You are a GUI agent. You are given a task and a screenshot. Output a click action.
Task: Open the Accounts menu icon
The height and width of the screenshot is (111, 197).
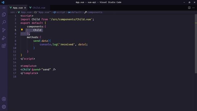click(4, 99)
